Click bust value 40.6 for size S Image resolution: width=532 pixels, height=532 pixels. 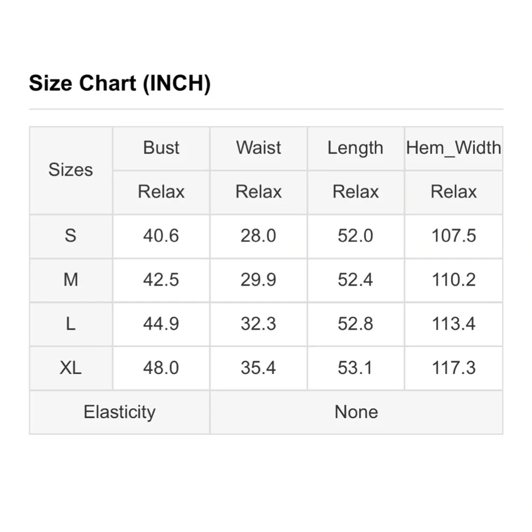point(161,236)
